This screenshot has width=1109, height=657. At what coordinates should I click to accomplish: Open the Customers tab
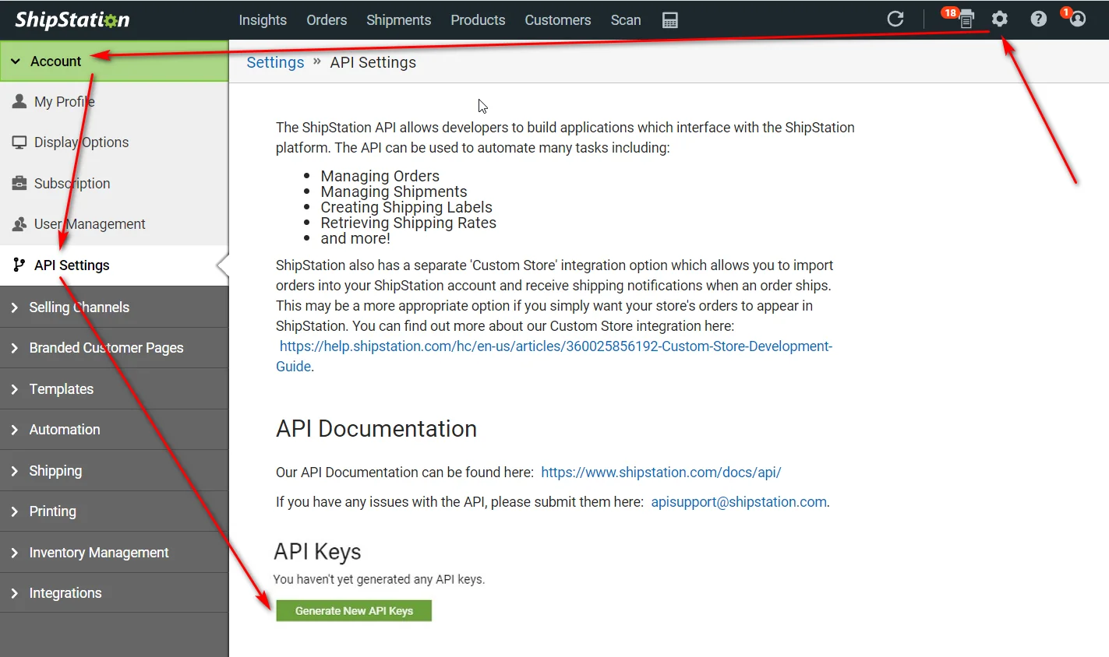558,20
